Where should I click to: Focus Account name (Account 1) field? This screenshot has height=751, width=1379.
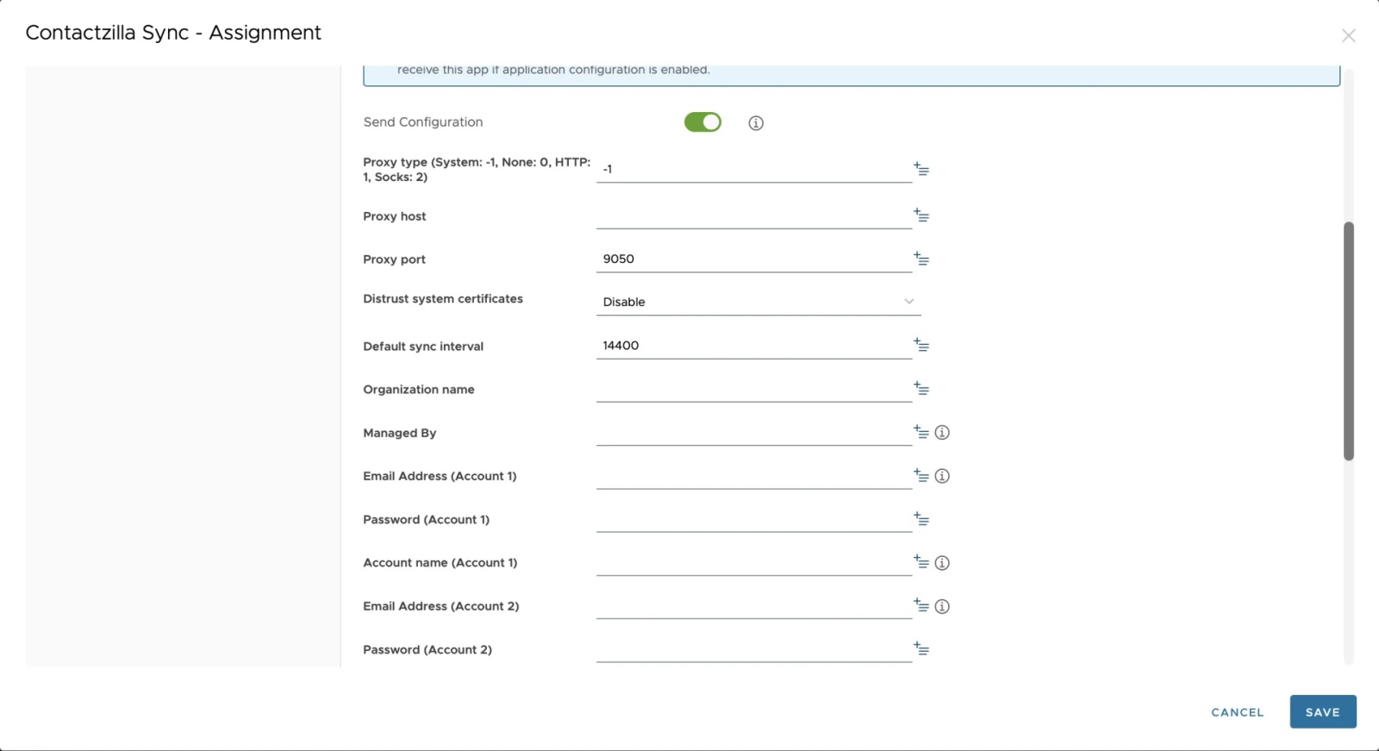tap(754, 562)
